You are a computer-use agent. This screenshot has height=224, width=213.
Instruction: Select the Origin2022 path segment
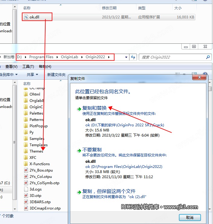tap(95, 57)
